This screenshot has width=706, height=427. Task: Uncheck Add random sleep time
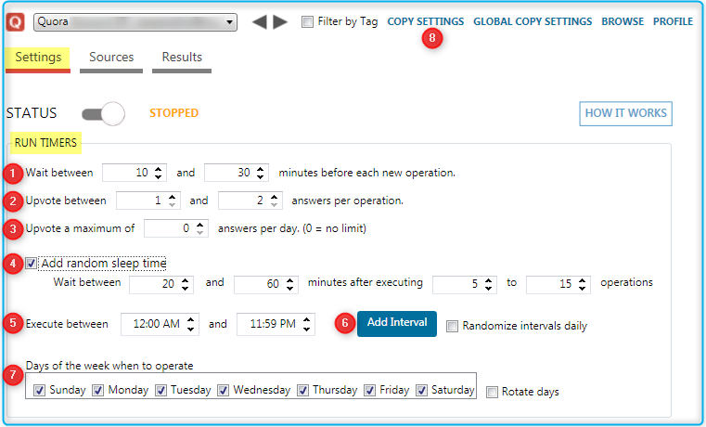32,264
